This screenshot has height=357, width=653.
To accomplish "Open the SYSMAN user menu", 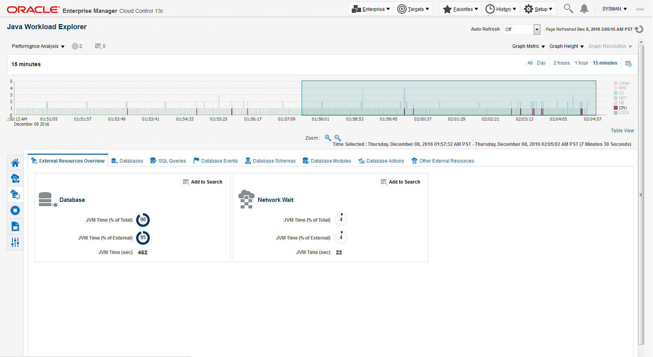I will click(615, 9).
